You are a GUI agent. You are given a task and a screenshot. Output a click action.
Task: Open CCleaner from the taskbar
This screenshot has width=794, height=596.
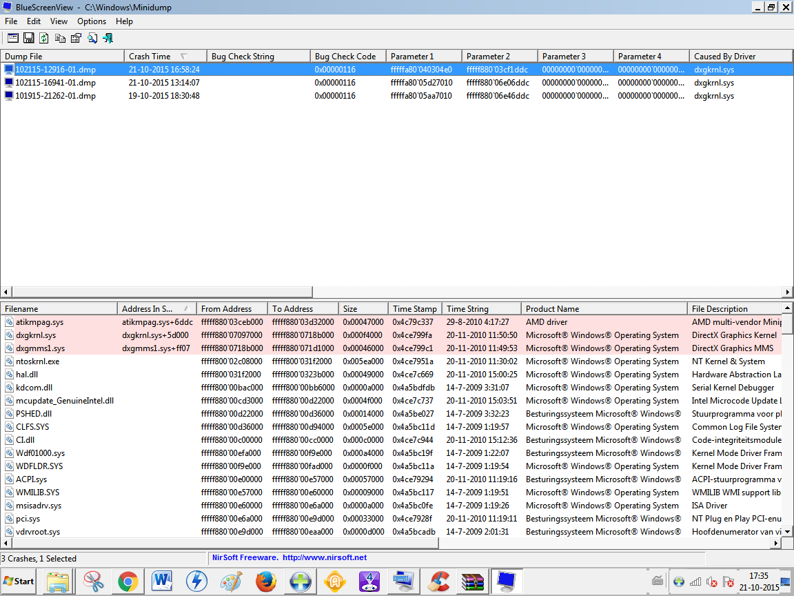click(x=438, y=581)
